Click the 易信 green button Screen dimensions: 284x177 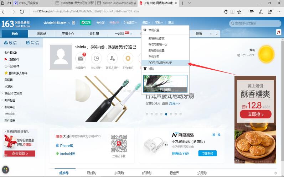tap(86, 23)
